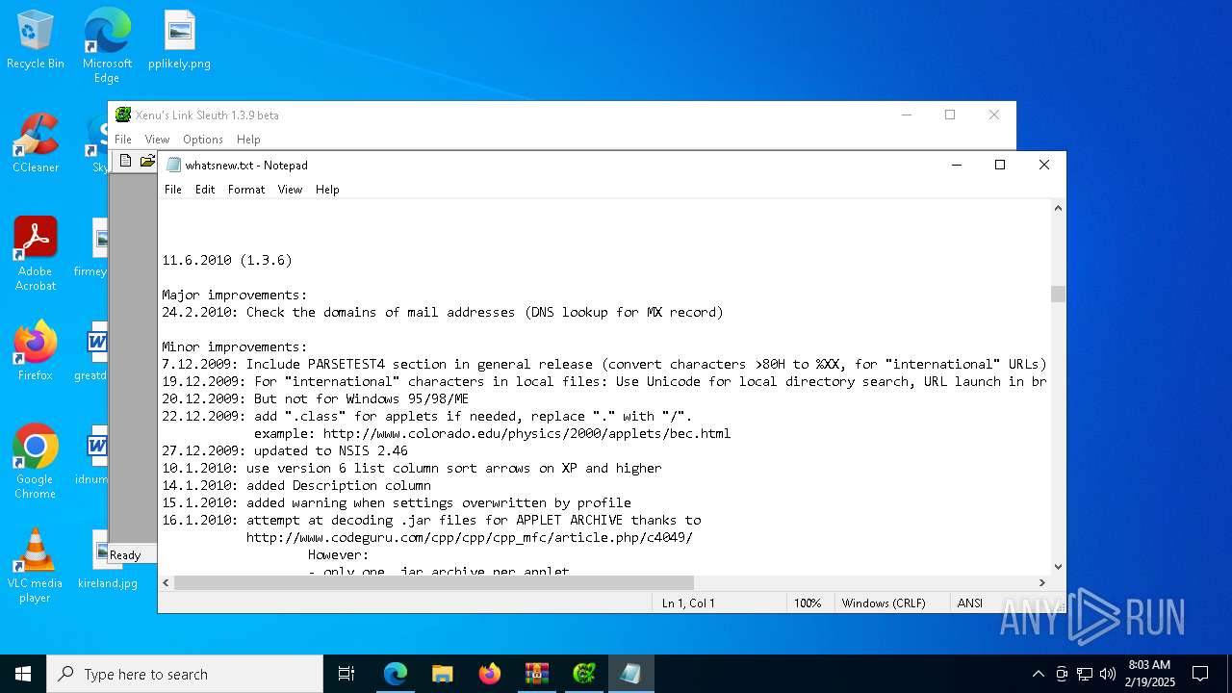
Task: Click the clock showing 8:03 AM
Action: (x=1149, y=674)
